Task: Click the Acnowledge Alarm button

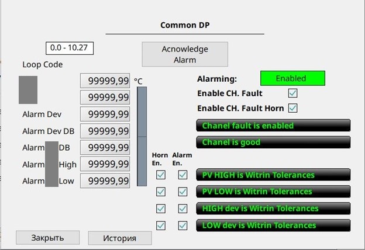Action: coord(185,54)
